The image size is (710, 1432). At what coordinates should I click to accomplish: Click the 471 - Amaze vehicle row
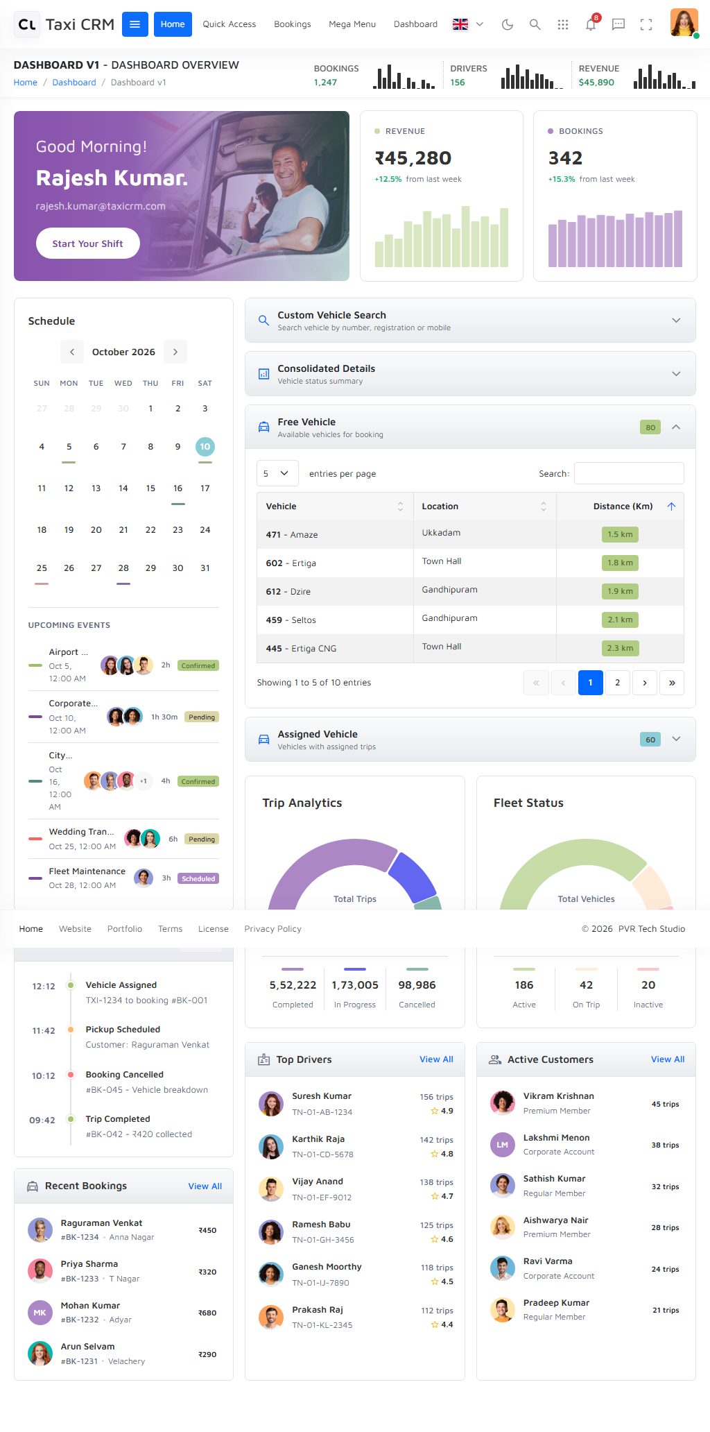470,535
